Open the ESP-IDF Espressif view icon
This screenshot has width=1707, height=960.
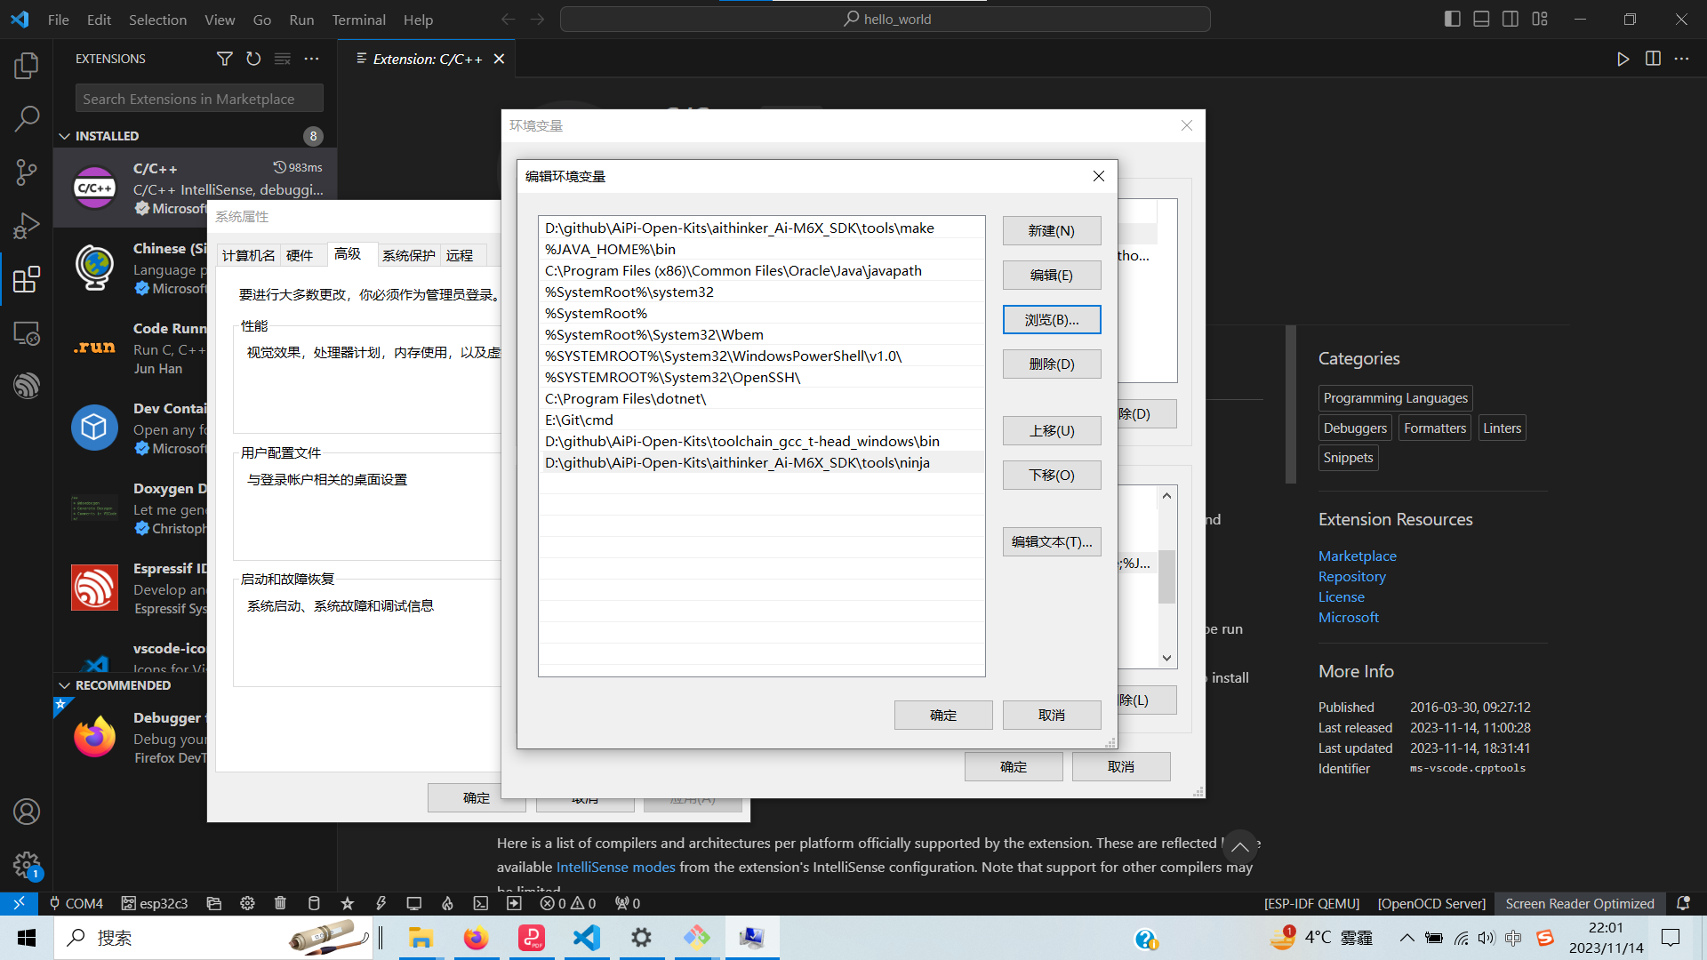[x=27, y=386]
